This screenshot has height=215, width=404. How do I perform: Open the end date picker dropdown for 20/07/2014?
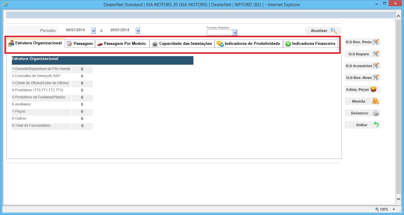point(138,30)
